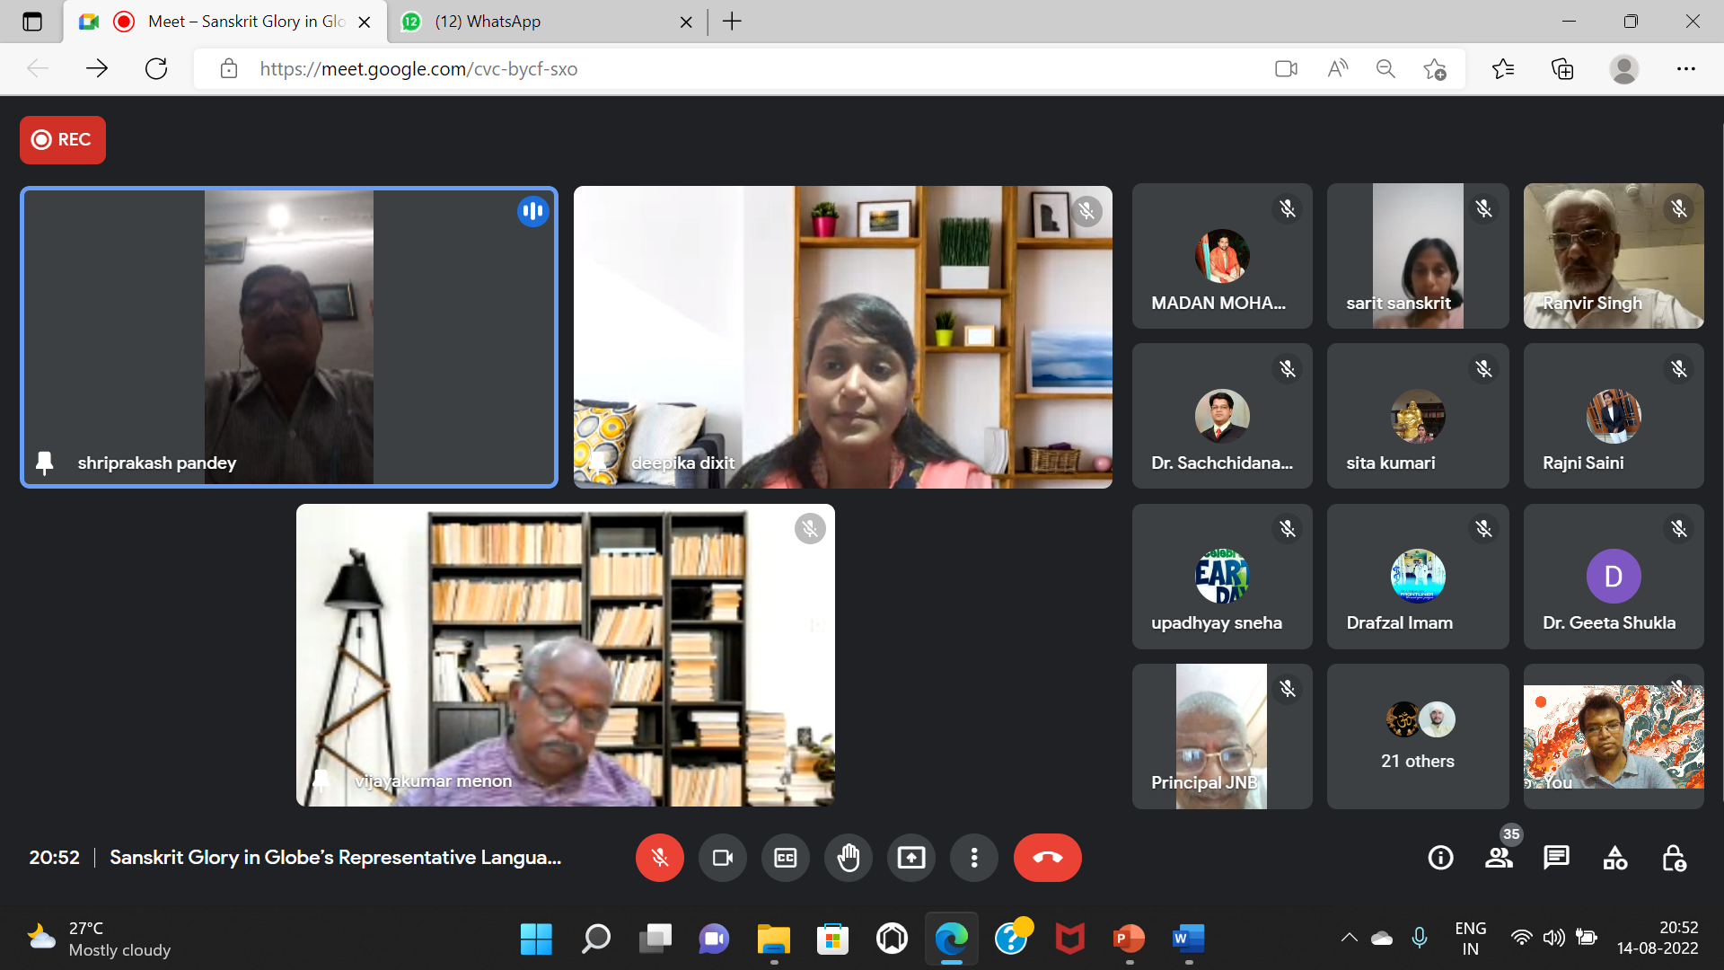Open more options three-dot menu

point(973,858)
